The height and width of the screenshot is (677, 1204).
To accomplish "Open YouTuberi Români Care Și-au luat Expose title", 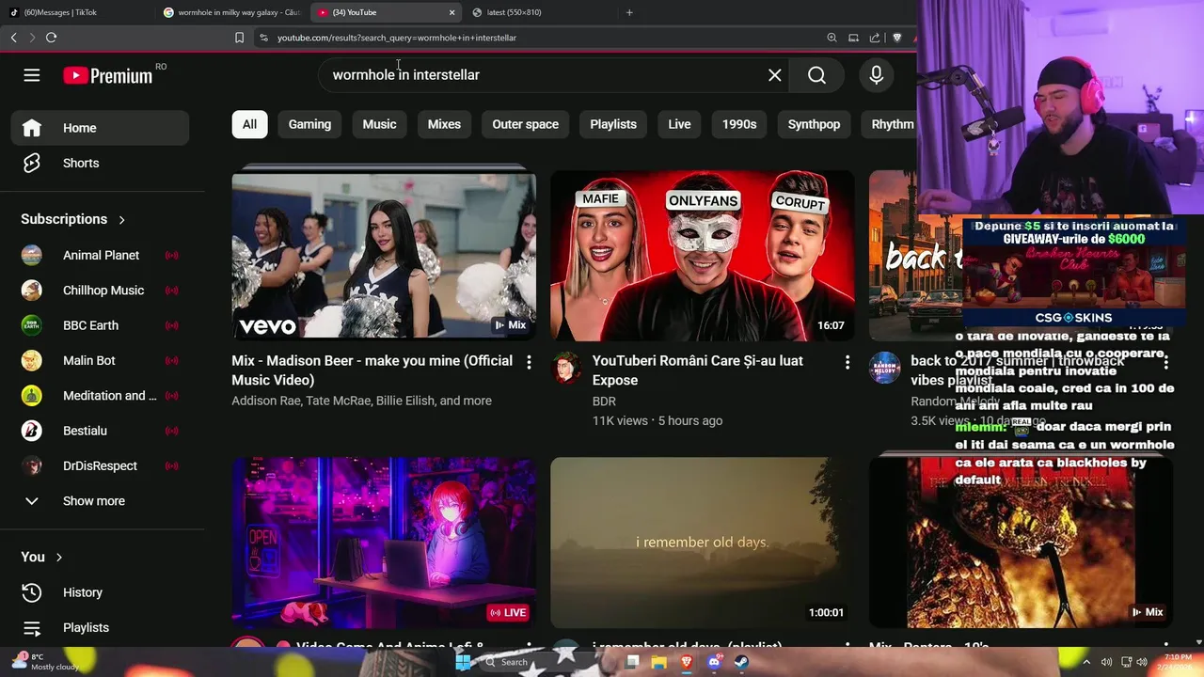I will [x=697, y=370].
